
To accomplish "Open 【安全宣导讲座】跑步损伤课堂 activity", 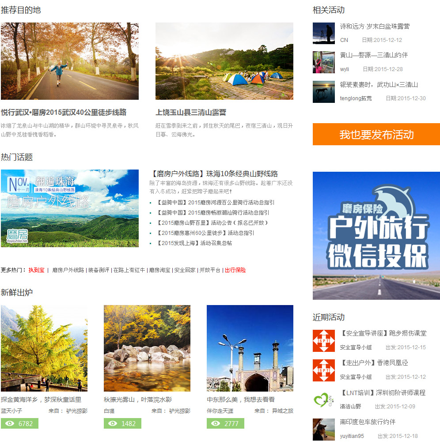I will click(x=383, y=333).
